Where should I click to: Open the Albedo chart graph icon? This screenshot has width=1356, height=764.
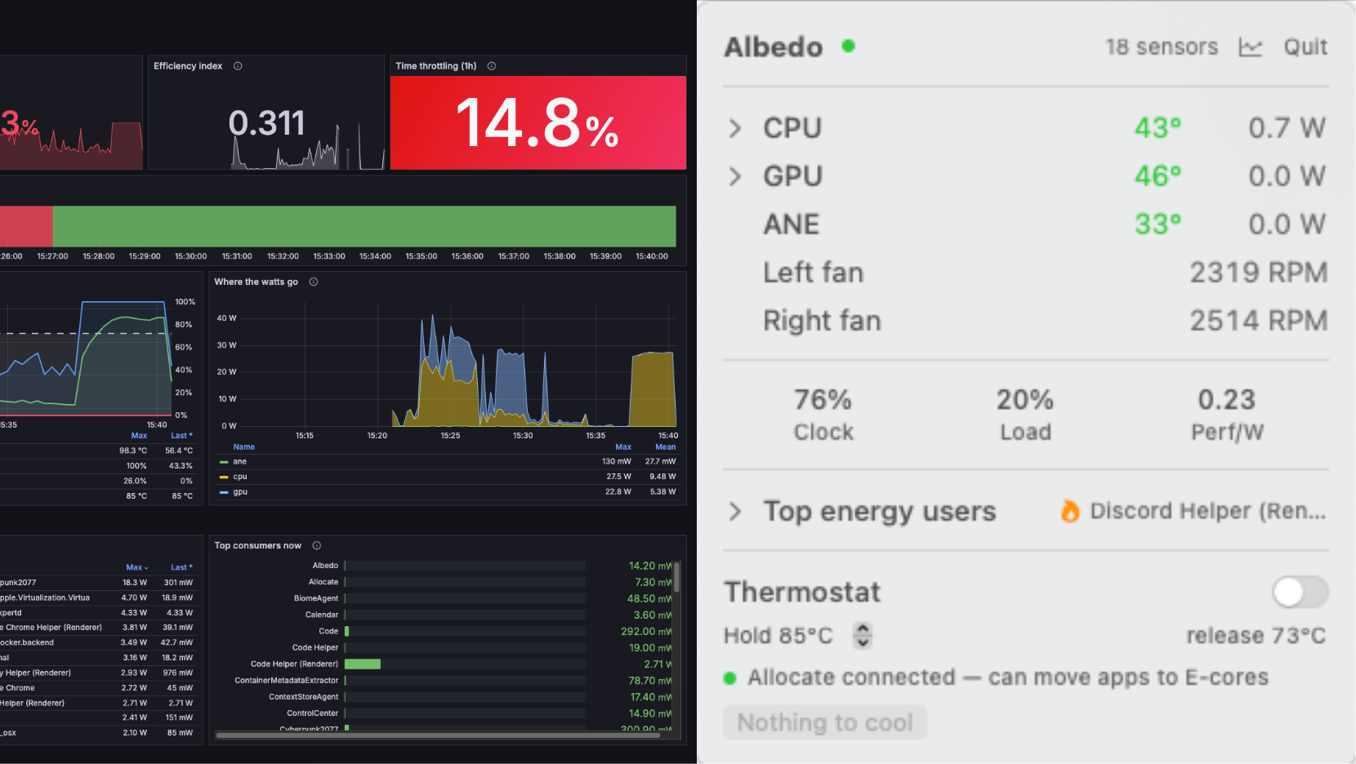[1250, 47]
